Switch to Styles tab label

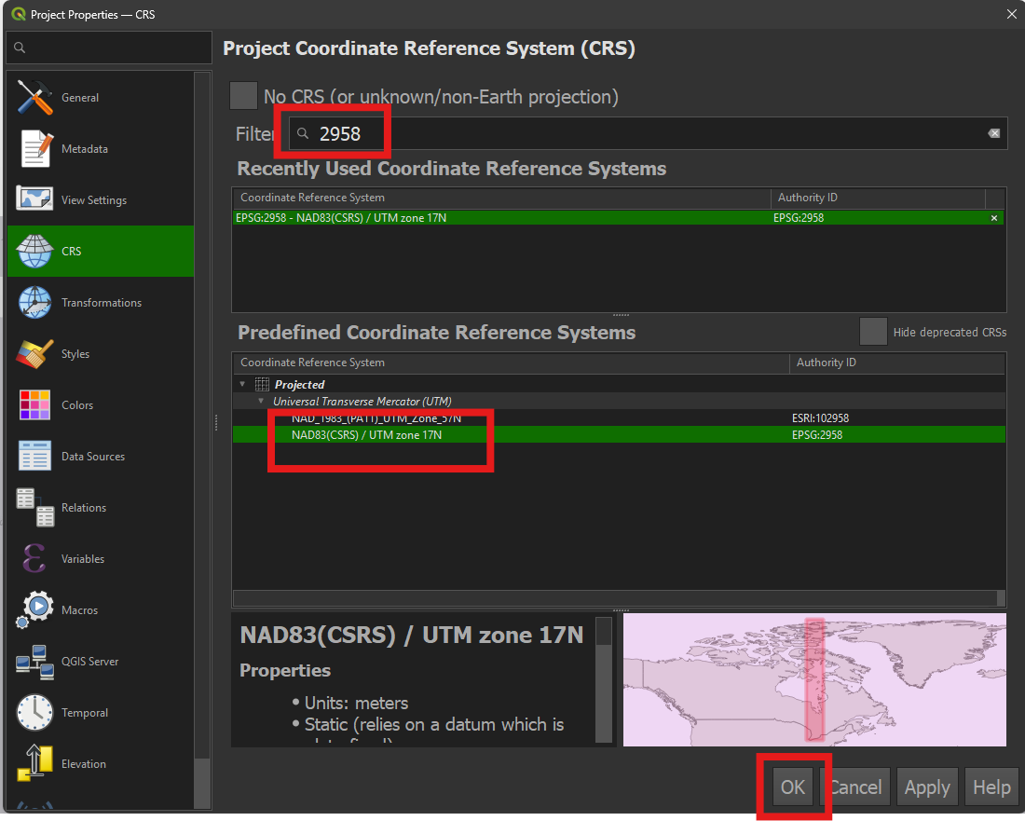[x=75, y=353]
